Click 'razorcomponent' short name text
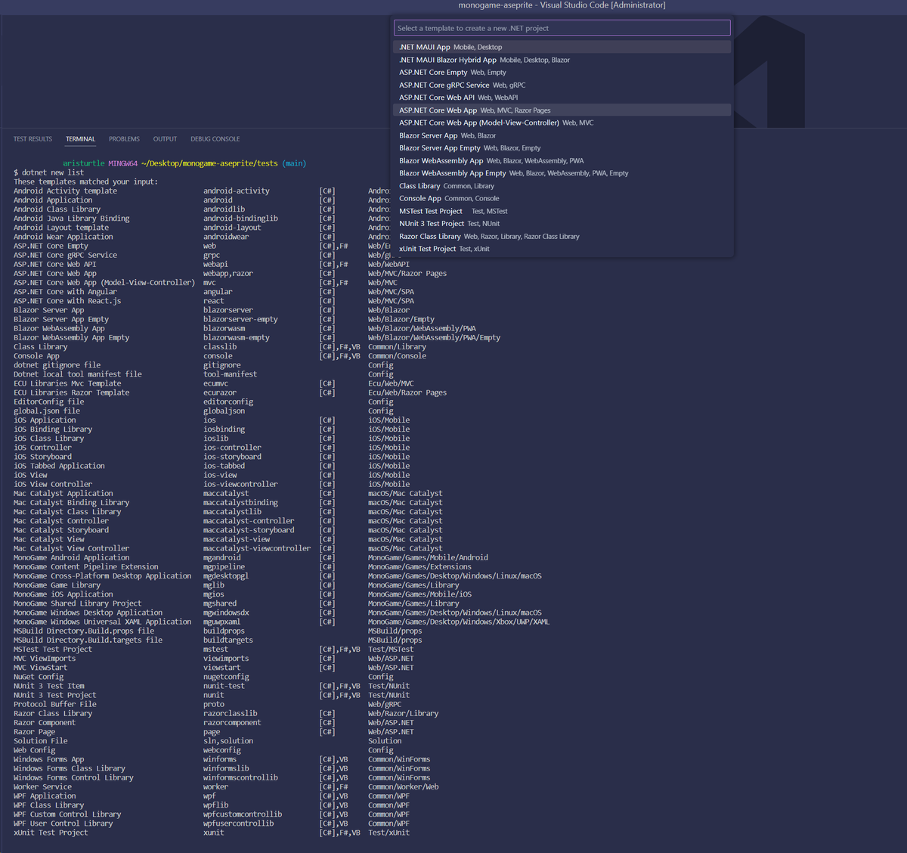907x853 pixels. (x=232, y=723)
